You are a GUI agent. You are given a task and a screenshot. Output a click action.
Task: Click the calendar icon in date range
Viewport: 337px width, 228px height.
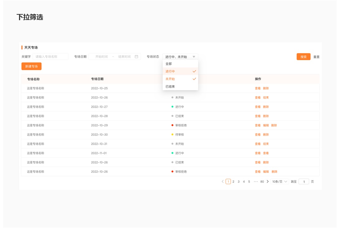coord(136,57)
